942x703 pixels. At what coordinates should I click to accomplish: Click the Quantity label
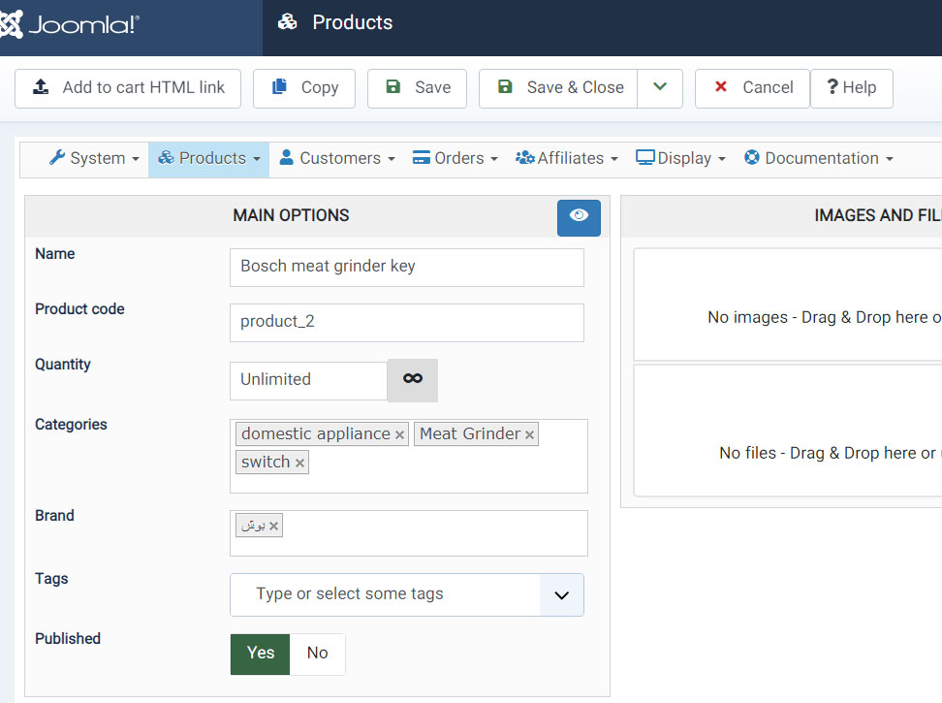click(63, 366)
